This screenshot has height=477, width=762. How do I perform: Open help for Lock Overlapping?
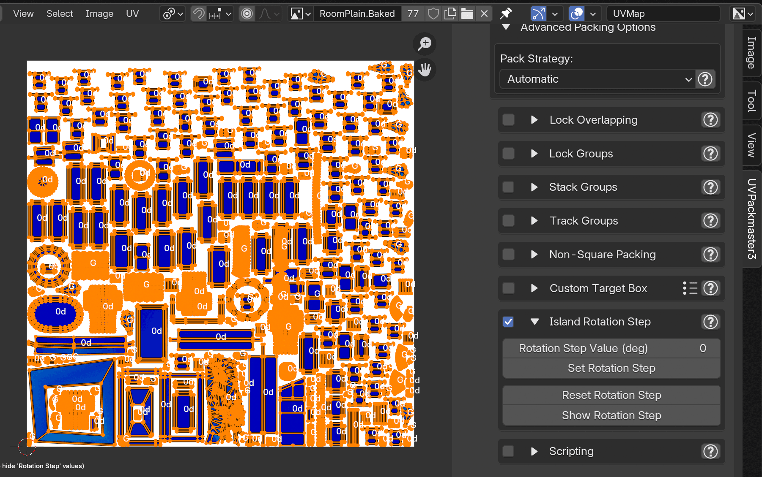pos(710,120)
